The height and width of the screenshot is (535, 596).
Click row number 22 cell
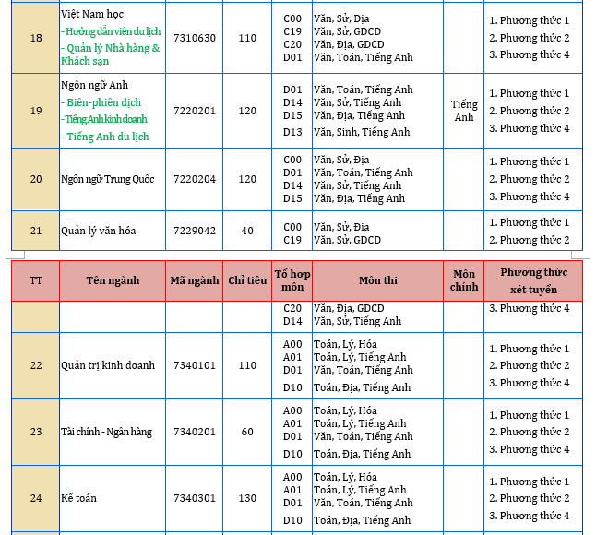coord(36,365)
